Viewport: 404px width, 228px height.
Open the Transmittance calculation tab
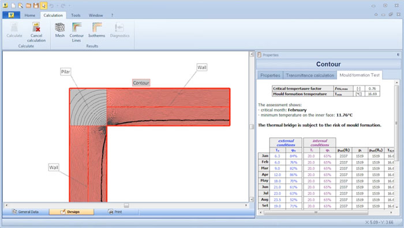pyautogui.click(x=310, y=75)
